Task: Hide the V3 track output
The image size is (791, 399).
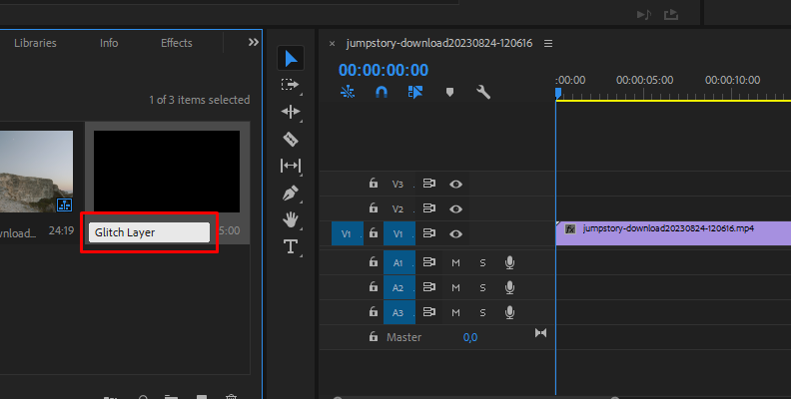Action: coord(456,184)
